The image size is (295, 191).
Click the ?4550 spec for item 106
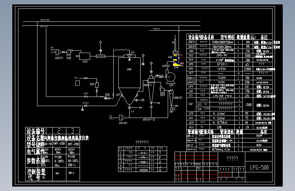click(x=222, y=69)
